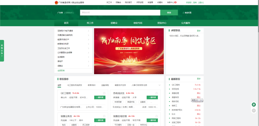Image resolution: width=259 pixels, height=126 pixels.
Task: Open the 求职快讯 news headline
Action: pos(185,36)
